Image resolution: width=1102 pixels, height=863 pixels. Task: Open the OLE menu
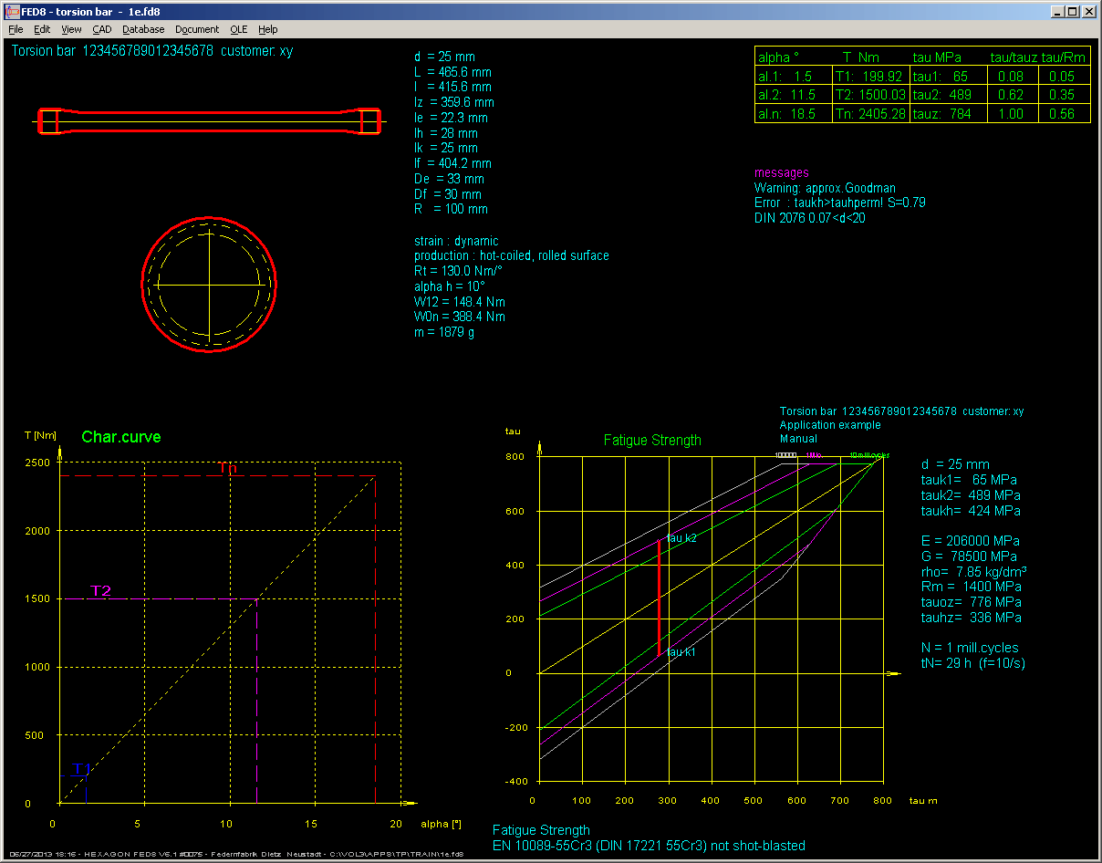coord(238,29)
